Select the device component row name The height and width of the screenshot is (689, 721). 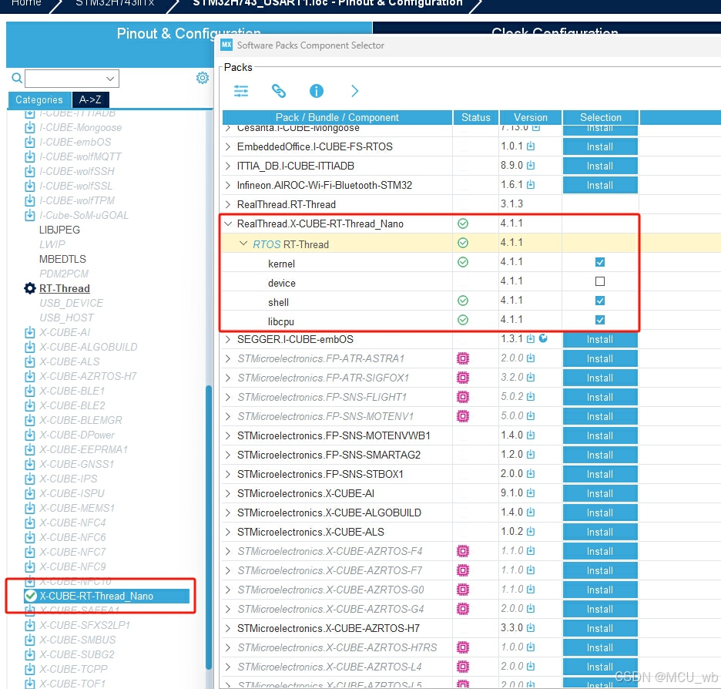pyautogui.click(x=281, y=284)
